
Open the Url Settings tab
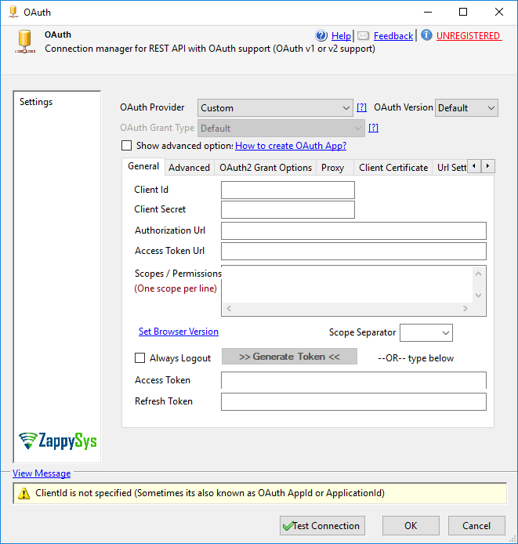[451, 168]
